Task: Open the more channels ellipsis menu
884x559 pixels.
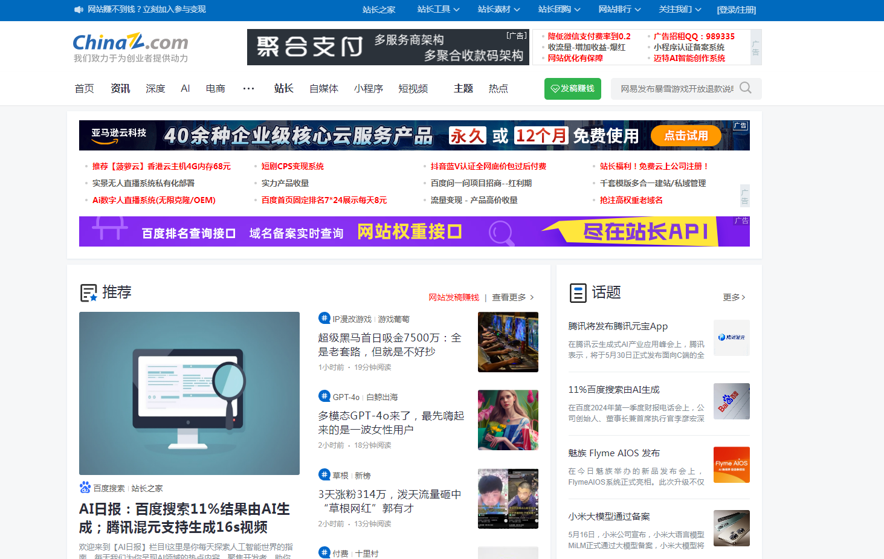Action: click(248, 88)
